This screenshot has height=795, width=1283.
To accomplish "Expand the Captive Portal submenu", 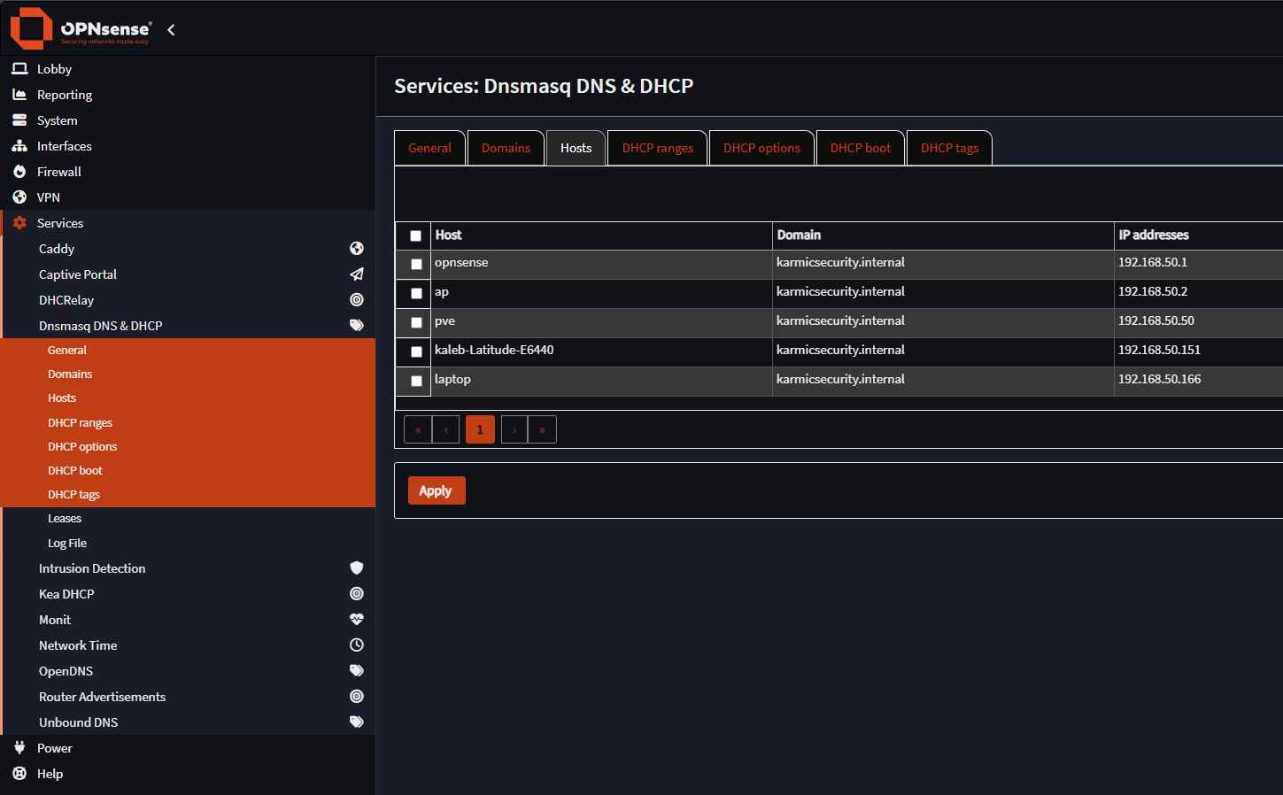I will click(x=189, y=274).
